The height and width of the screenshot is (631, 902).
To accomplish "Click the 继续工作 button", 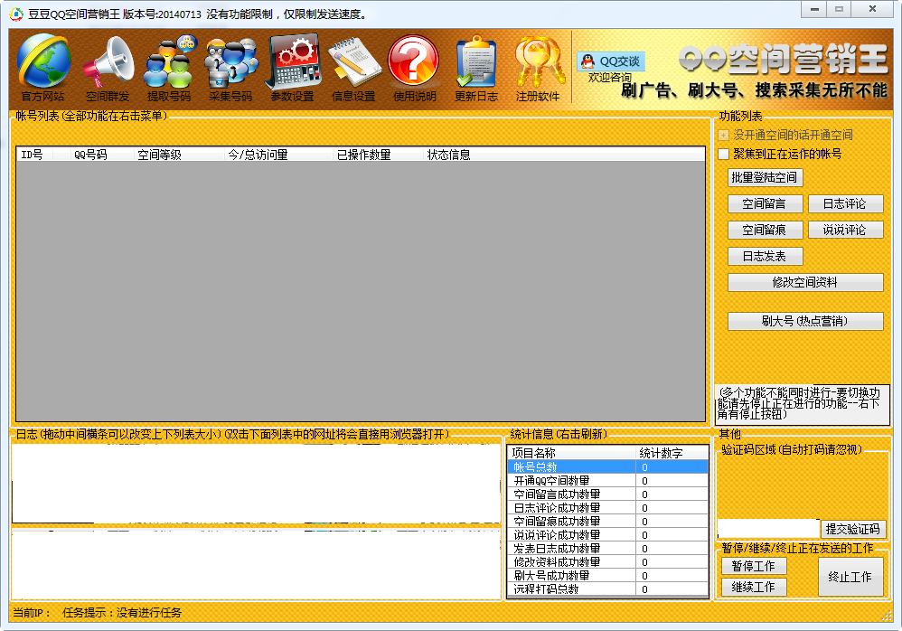I will [x=754, y=588].
